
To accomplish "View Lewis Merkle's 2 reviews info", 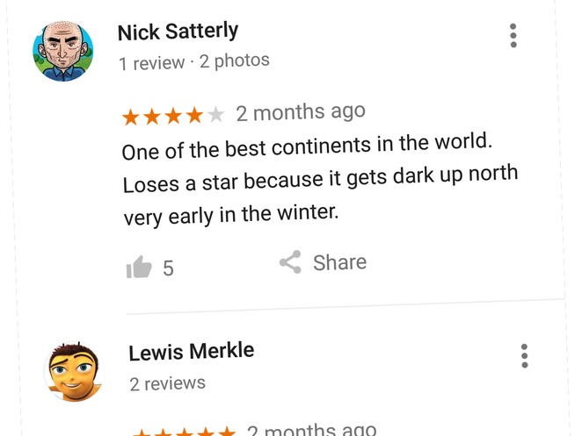I will [167, 383].
